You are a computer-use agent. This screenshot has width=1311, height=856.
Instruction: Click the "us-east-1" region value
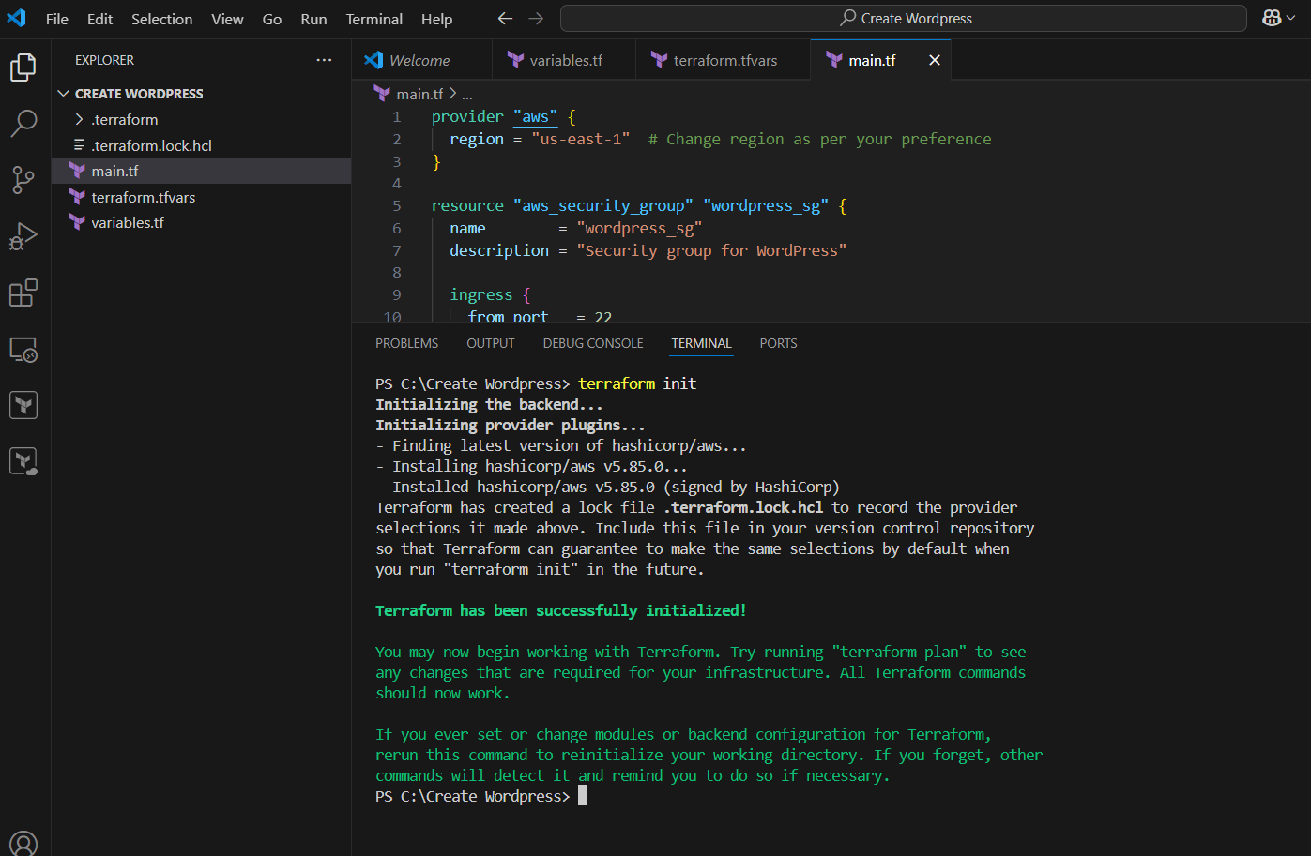point(581,139)
